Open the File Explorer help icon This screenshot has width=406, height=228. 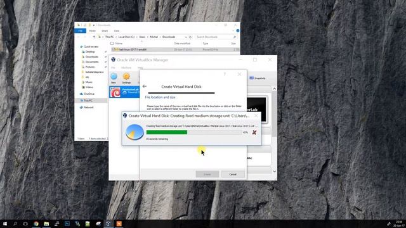pyautogui.click(x=238, y=31)
